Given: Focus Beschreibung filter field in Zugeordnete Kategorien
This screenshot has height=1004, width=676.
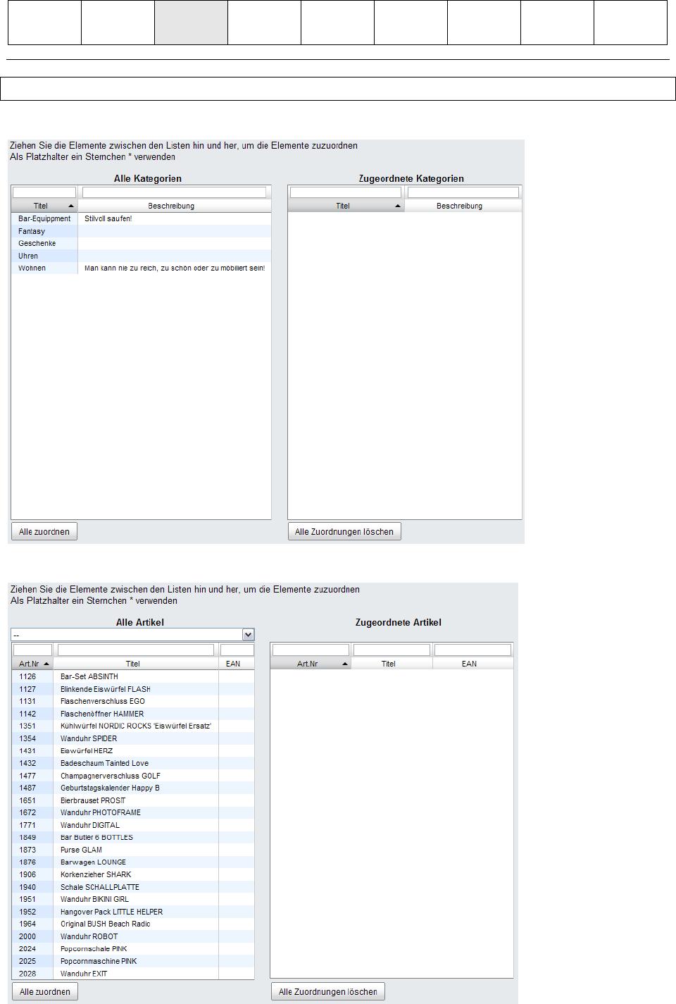Looking at the screenshot, I should 463,192.
